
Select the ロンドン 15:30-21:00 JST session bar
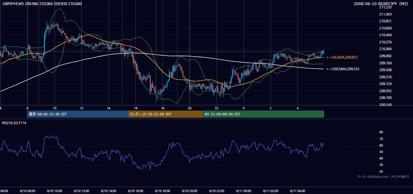point(165,114)
